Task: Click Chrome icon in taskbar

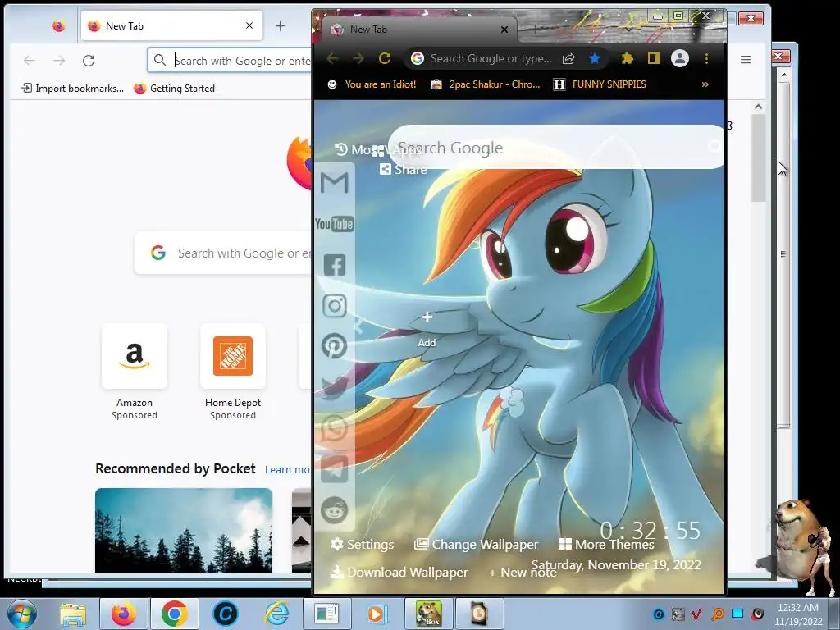Action: 174,614
